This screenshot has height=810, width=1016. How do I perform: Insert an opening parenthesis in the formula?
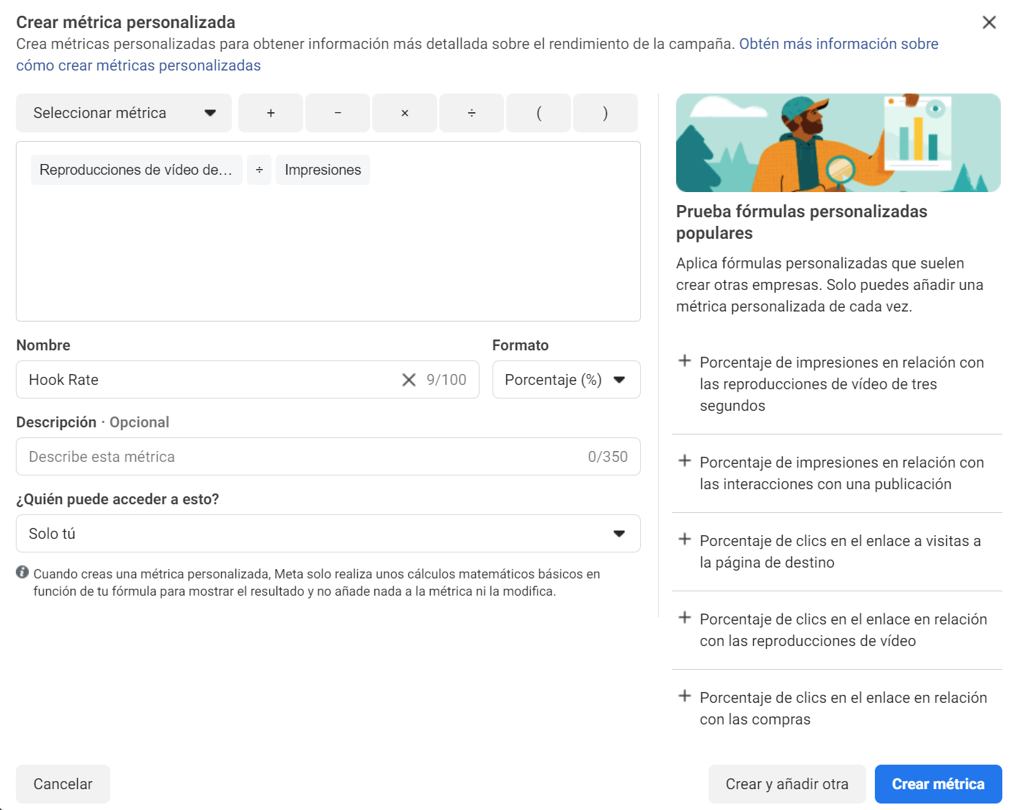click(538, 113)
